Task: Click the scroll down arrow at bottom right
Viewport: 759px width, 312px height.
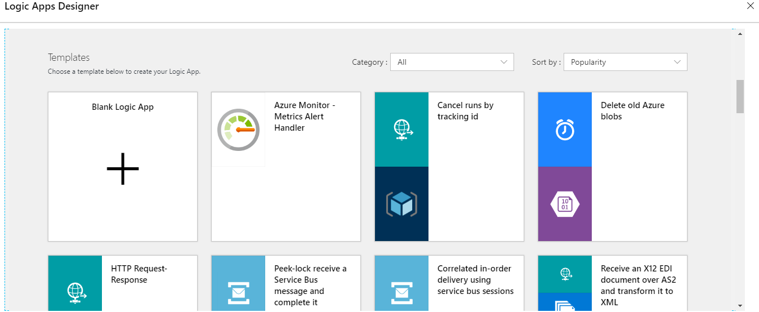Action: 740,306
